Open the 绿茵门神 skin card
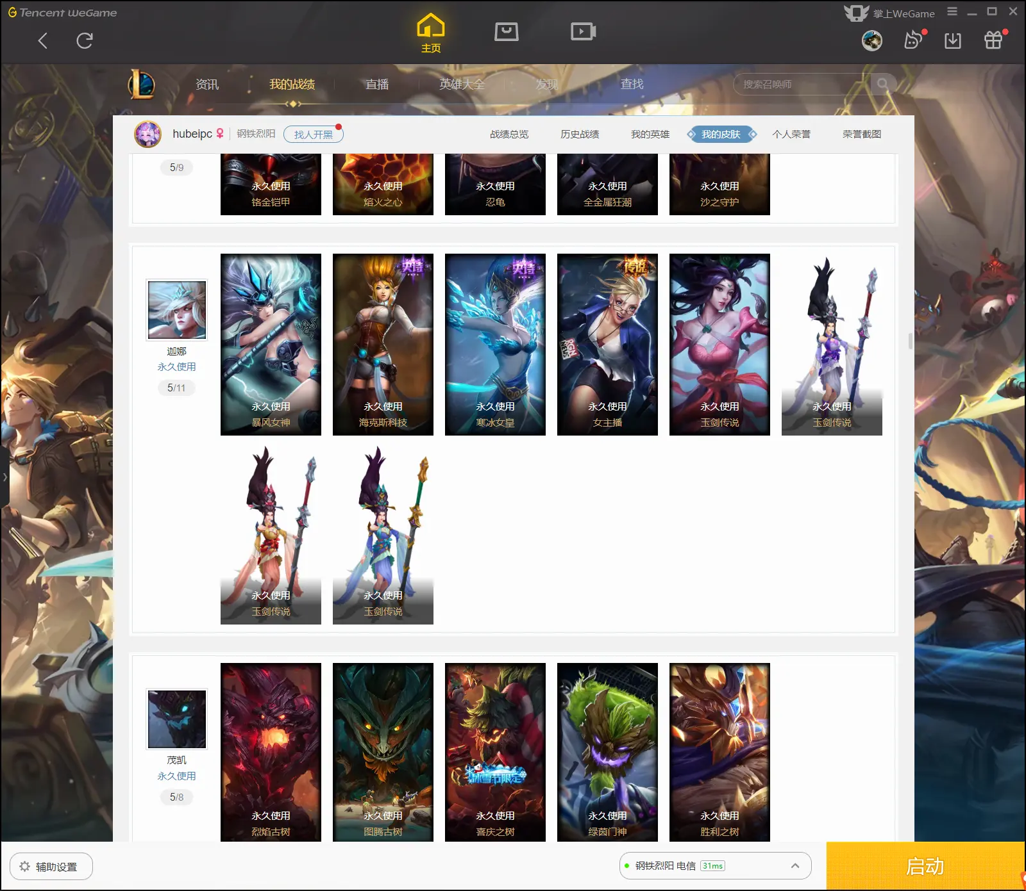Image resolution: width=1026 pixels, height=891 pixels. (607, 752)
